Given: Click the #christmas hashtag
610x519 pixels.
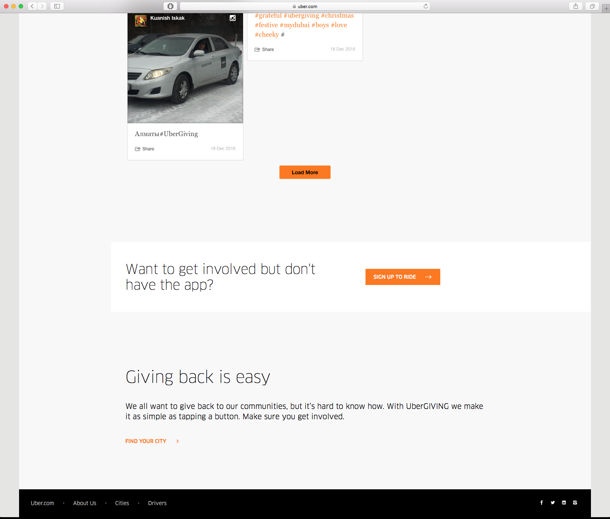Looking at the screenshot, I should (337, 16).
